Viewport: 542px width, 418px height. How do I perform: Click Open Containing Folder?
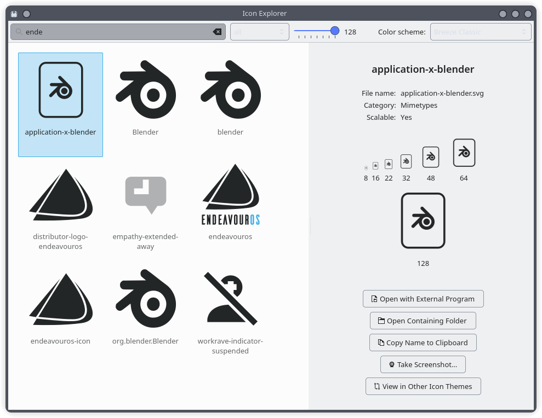coord(423,321)
